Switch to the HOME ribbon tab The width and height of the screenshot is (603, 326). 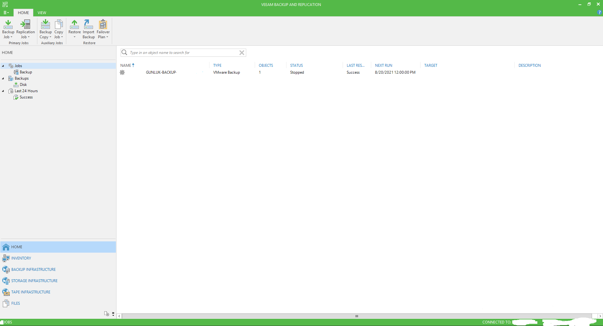coord(23,13)
